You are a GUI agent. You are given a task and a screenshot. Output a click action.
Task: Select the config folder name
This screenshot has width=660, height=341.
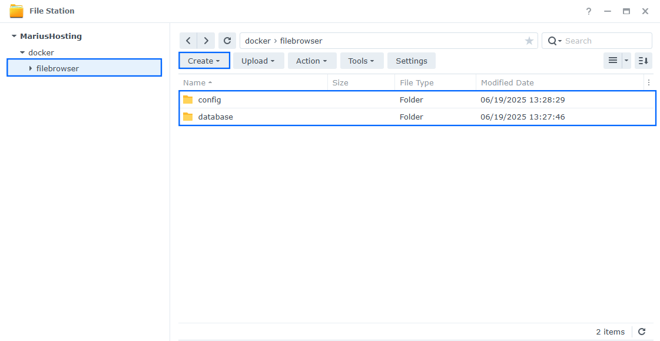click(x=210, y=100)
